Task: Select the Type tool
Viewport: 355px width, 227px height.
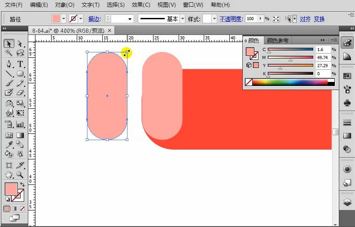Action: [x=20, y=64]
